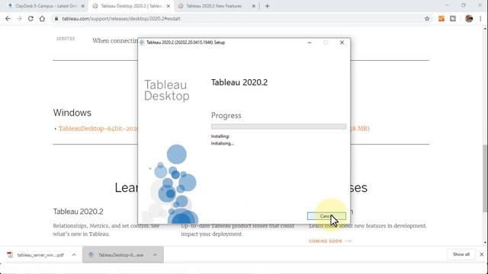488x274 pixels.
Task: Reload the current page
Action: point(30,18)
